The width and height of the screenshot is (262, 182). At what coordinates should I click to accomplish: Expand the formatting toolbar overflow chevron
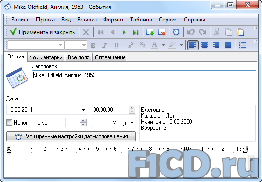pyautogui.click(x=255, y=41)
